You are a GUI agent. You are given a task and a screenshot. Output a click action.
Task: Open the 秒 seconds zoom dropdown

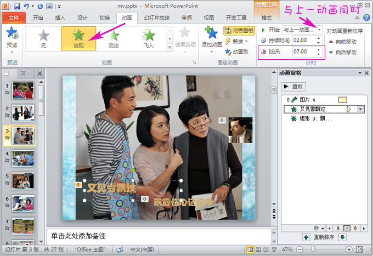[x=319, y=229]
